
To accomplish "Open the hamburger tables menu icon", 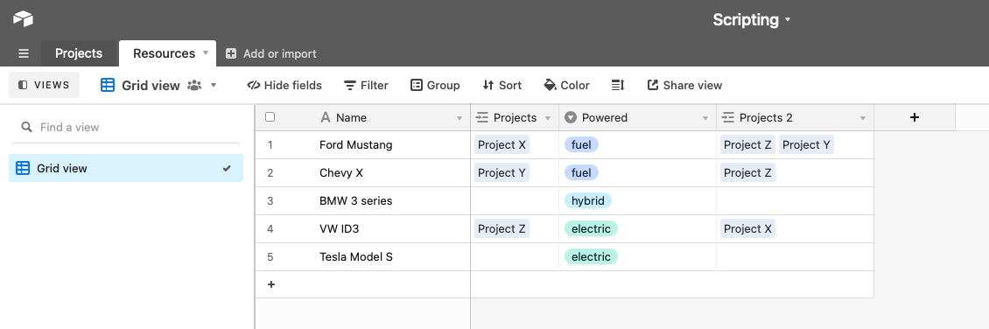I will click(24, 53).
